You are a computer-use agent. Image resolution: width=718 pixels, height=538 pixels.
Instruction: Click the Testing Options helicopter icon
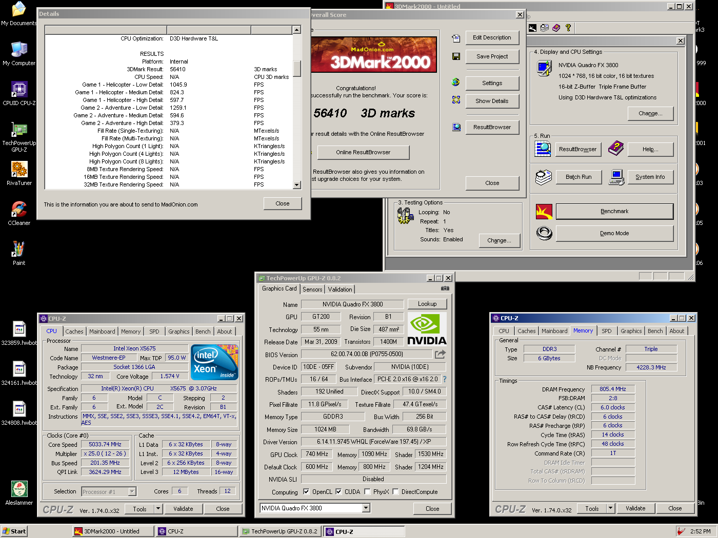[x=405, y=216]
